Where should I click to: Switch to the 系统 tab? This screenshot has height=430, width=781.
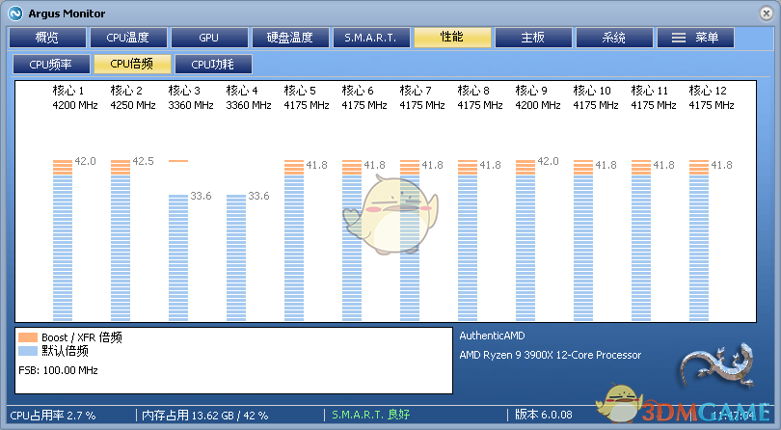point(614,38)
